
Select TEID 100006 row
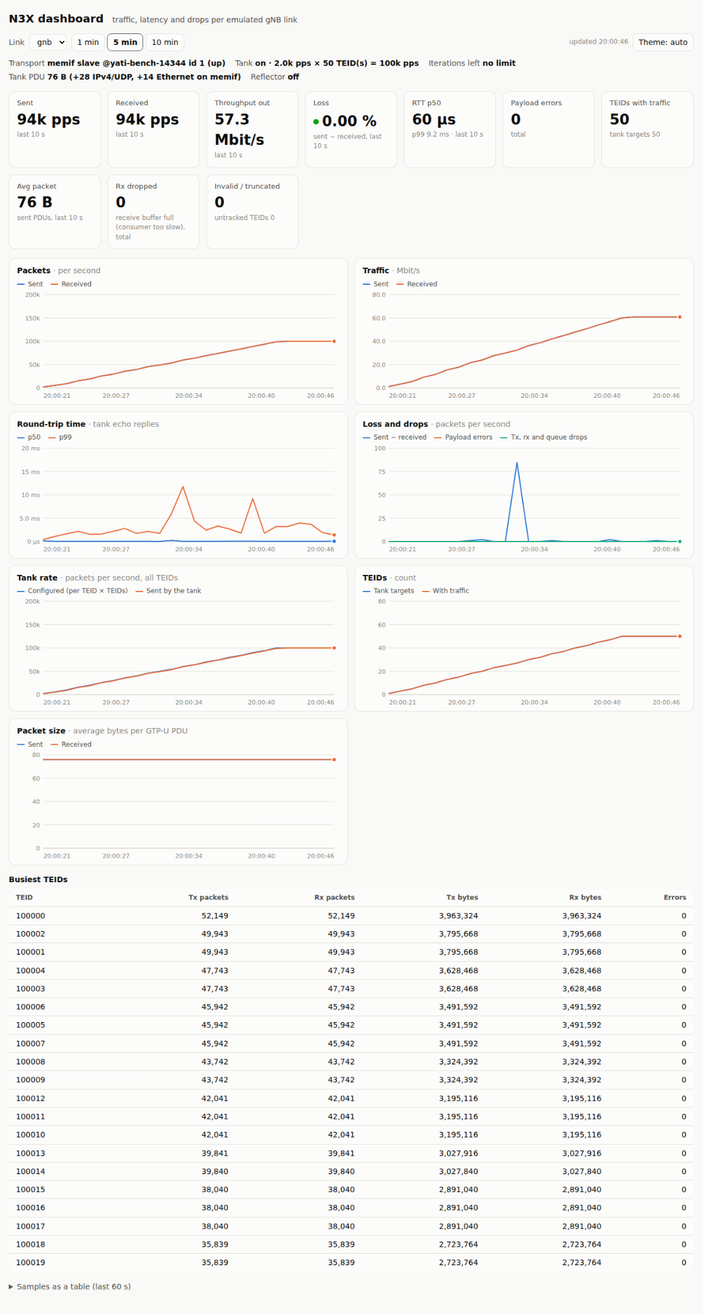(x=351, y=1007)
